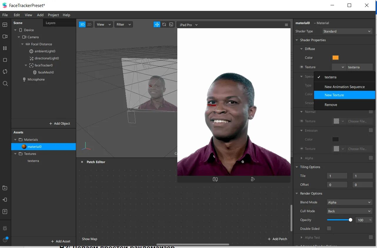
Task: Open the Cull Mode Back dropdown
Action: pyautogui.click(x=350, y=211)
